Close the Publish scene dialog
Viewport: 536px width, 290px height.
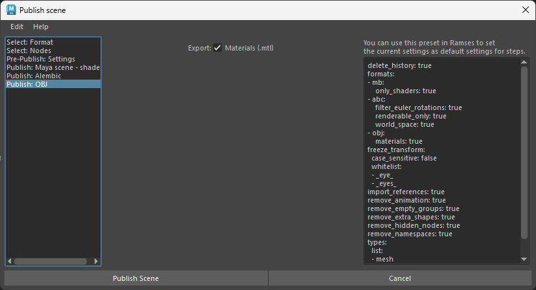coord(525,10)
